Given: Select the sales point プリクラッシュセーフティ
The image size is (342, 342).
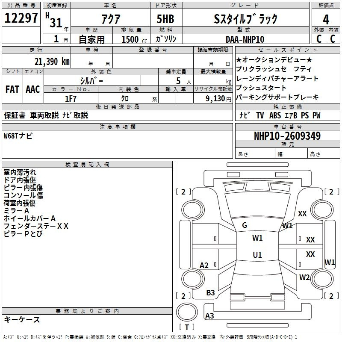Looking at the screenshot, I should pyautogui.click(x=274, y=69).
